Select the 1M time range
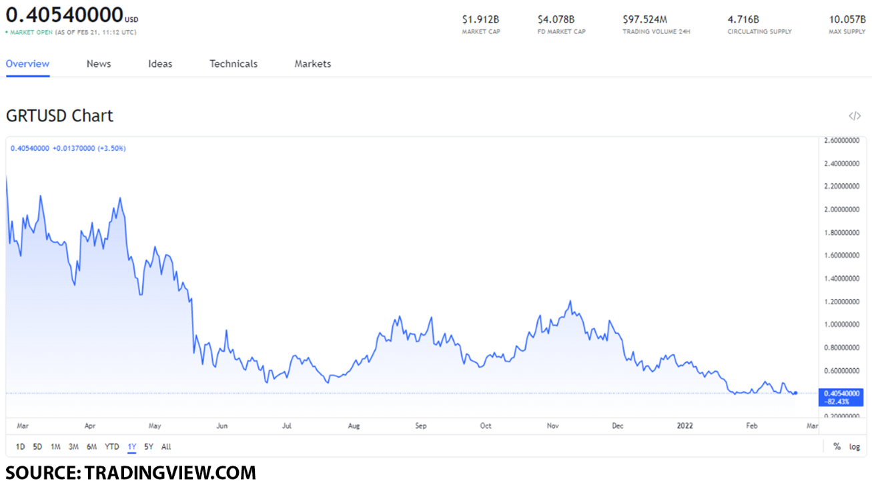Screen dimensions: 872x485 click(55, 447)
